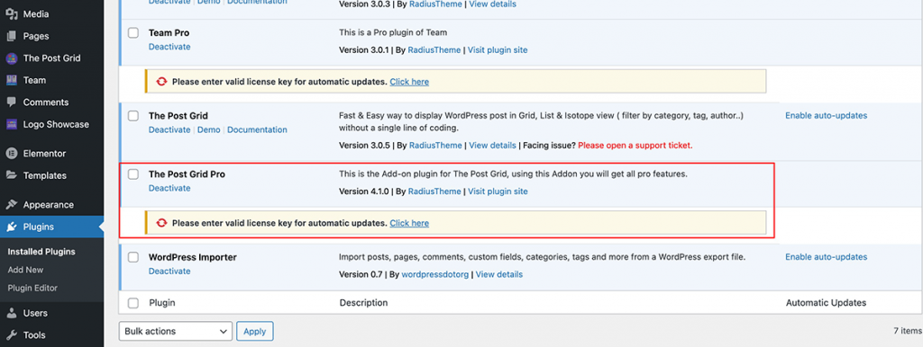Open The Post Grid Documentation link
The image size is (923, 347).
(257, 129)
